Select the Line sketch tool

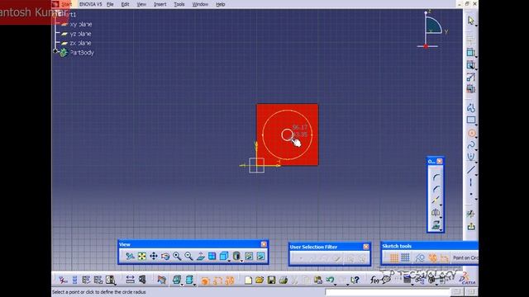(471, 170)
